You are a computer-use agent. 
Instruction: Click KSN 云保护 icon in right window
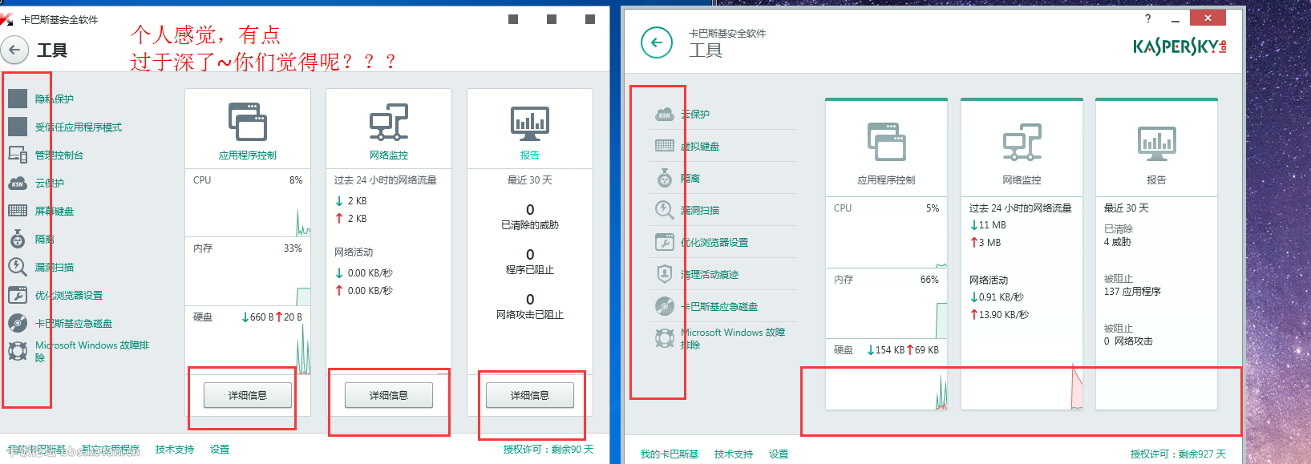(665, 114)
